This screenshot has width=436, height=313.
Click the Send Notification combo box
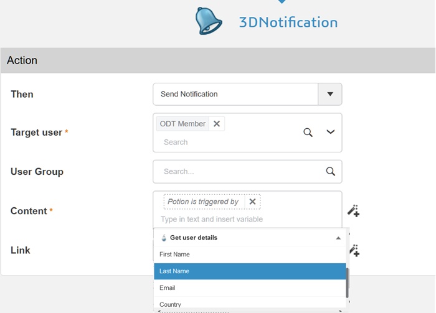(x=235, y=94)
